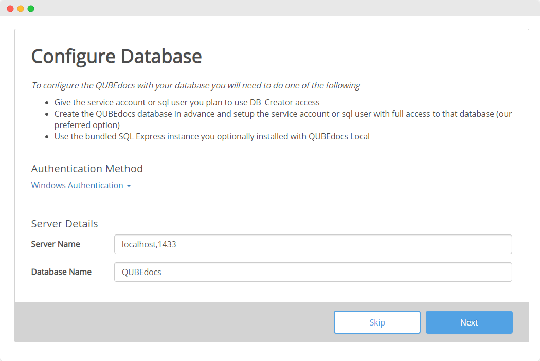This screenshot has height=361, width=540.
Task: Click the Server Details heading
Action: pyautogui.click(x=64, y=224)
